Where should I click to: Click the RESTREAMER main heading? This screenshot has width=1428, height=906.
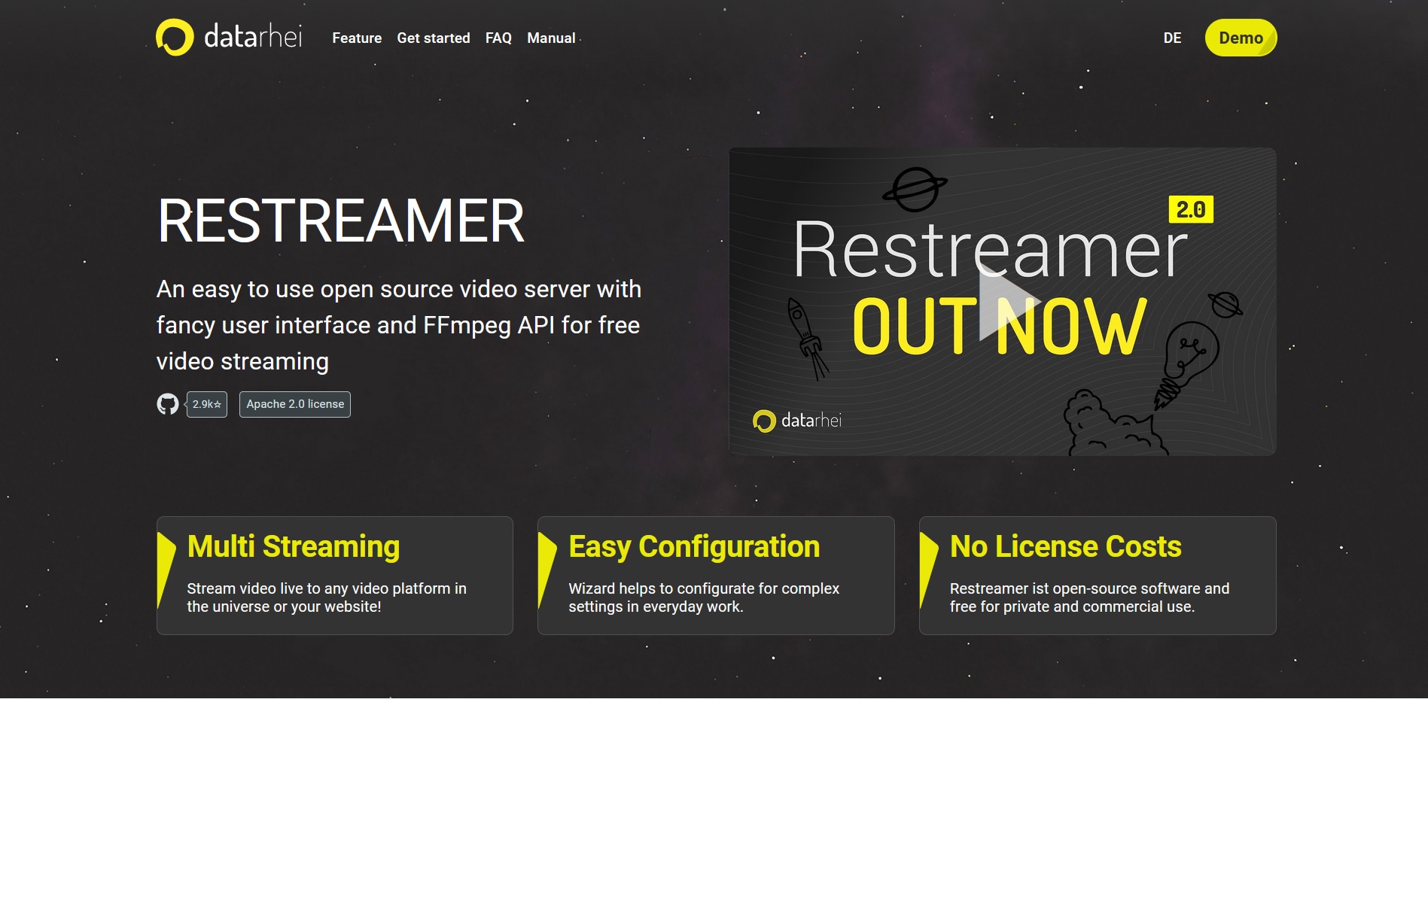[x=341, y=221]
